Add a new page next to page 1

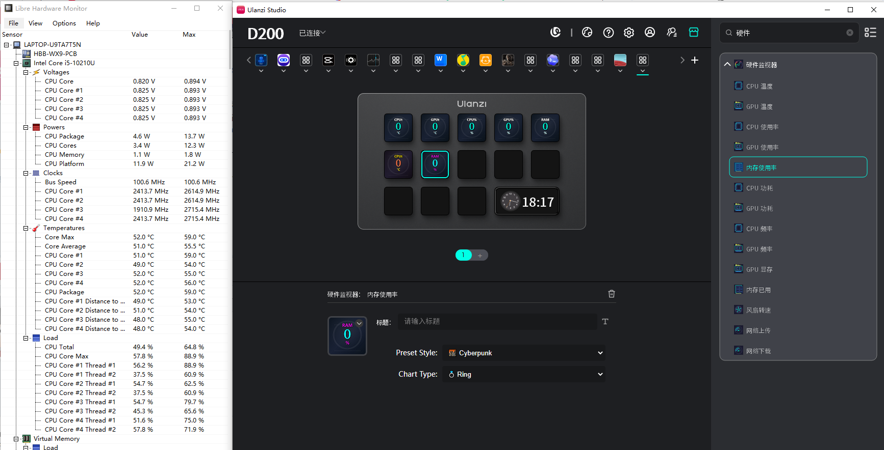pos(480,256)
